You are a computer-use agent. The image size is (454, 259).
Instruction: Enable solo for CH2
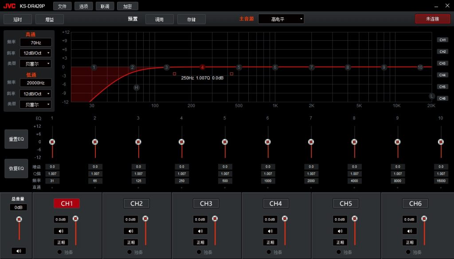(x=129, y=252)
